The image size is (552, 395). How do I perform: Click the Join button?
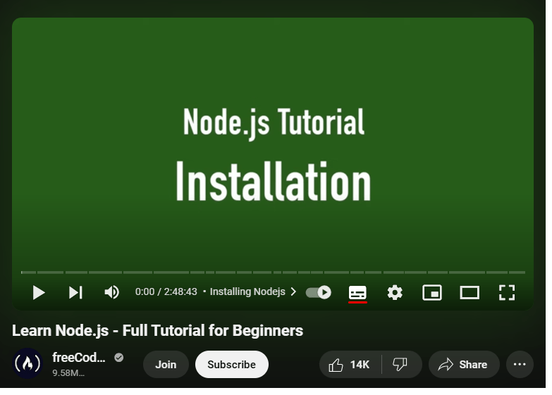coord(166,365)
